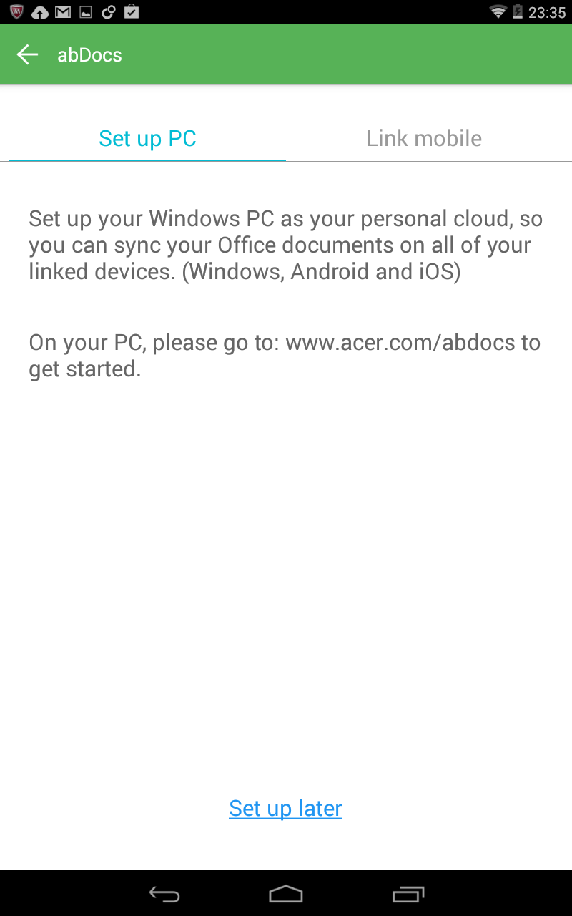Open the recent apps overview button
The image size is (572, 916).
[408, 893]
